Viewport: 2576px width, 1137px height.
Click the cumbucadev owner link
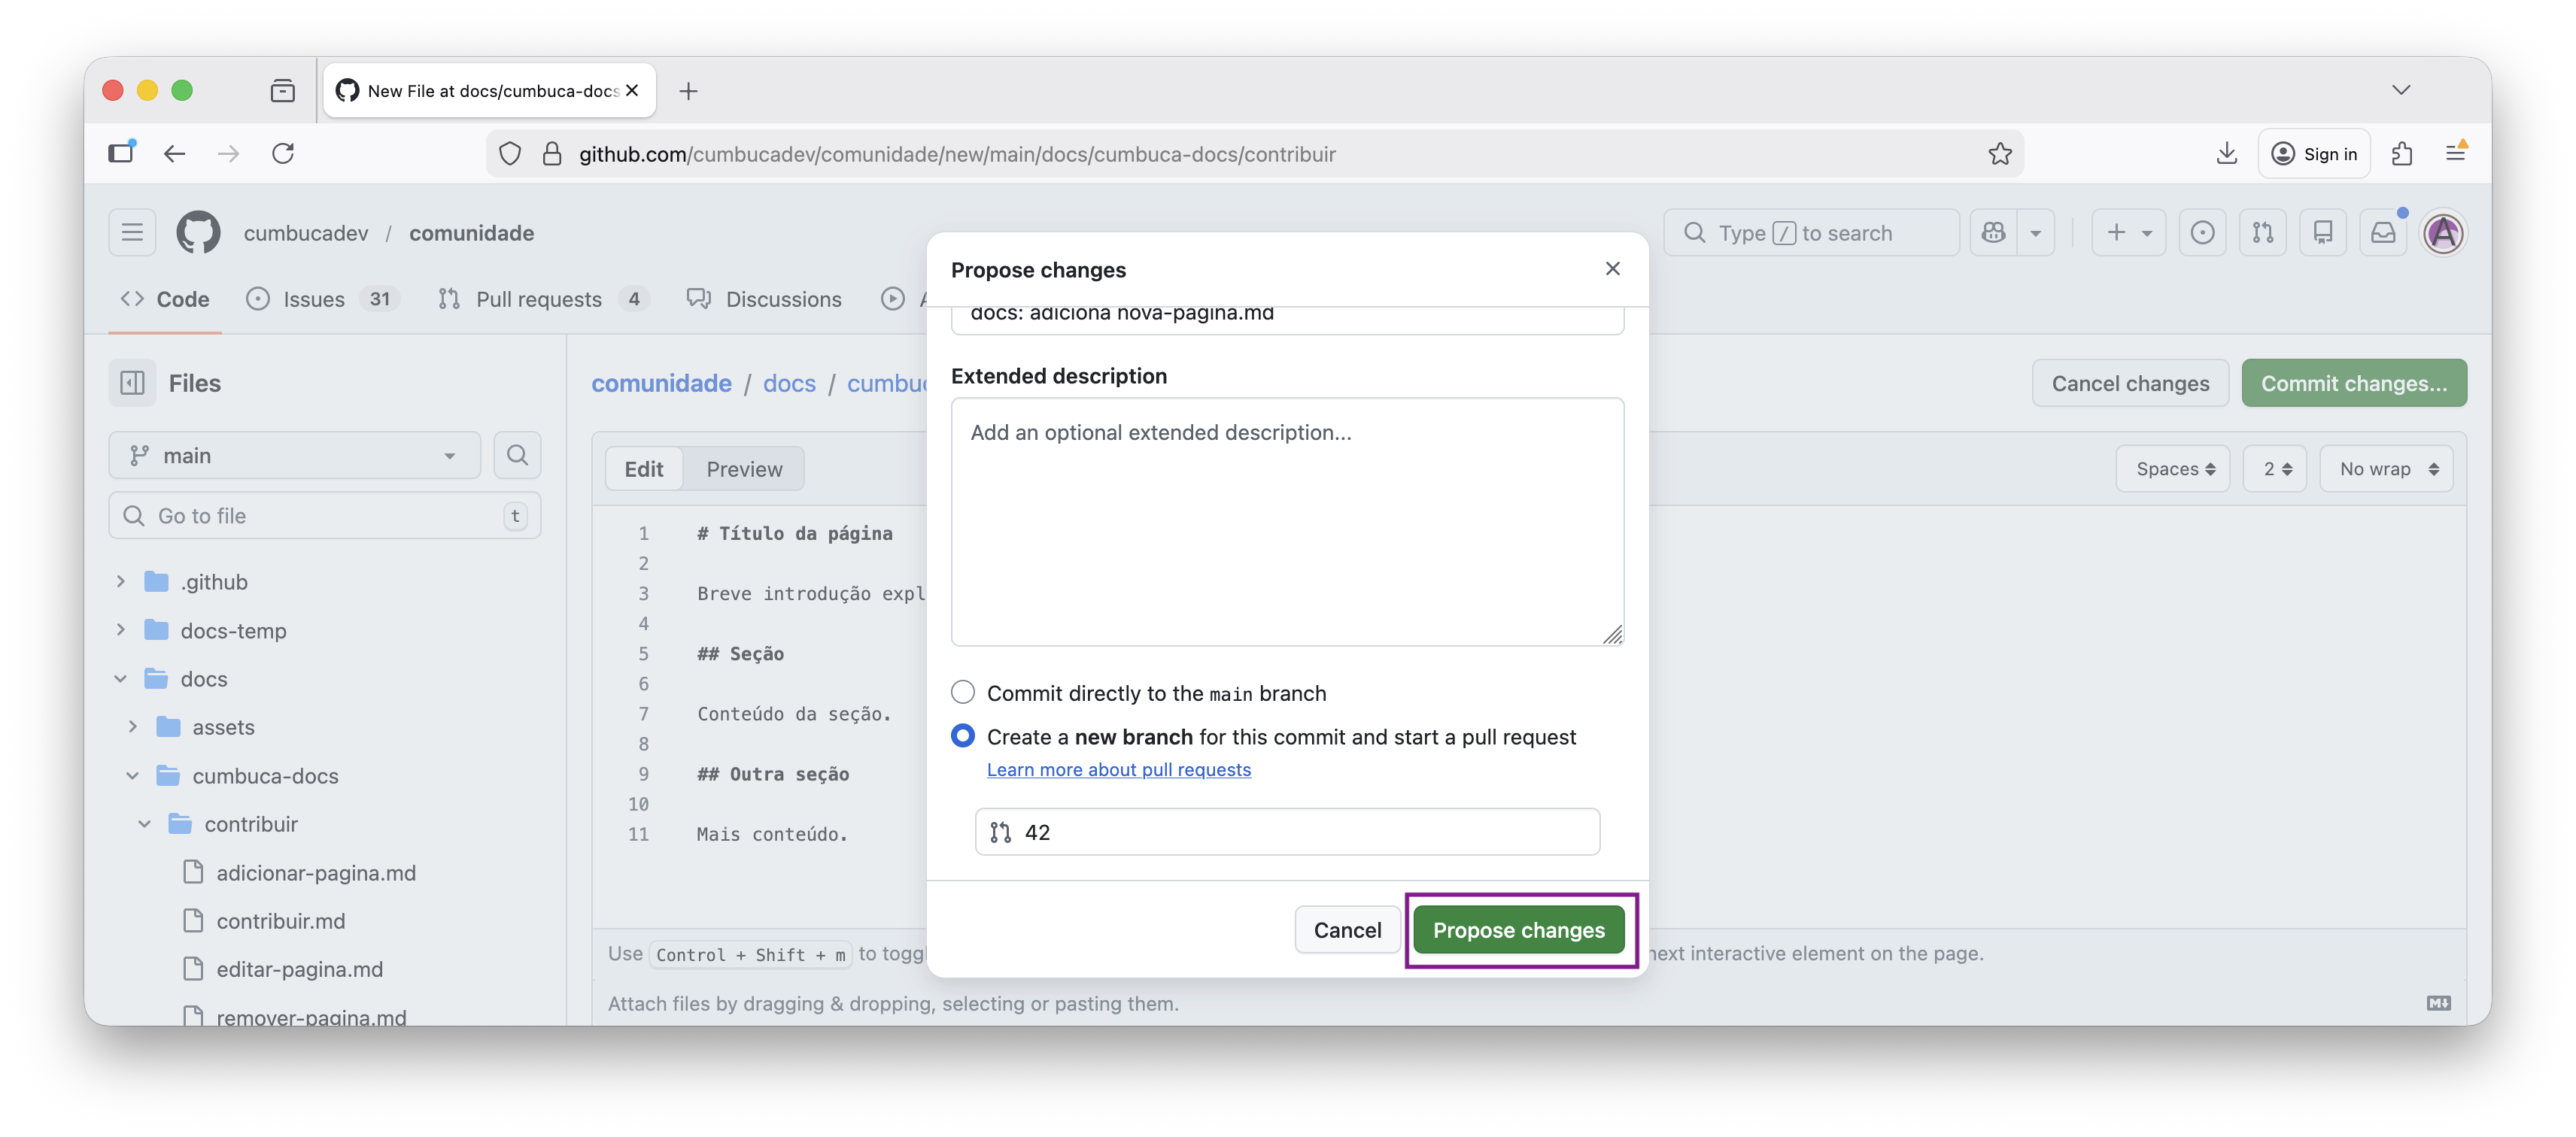305,233
